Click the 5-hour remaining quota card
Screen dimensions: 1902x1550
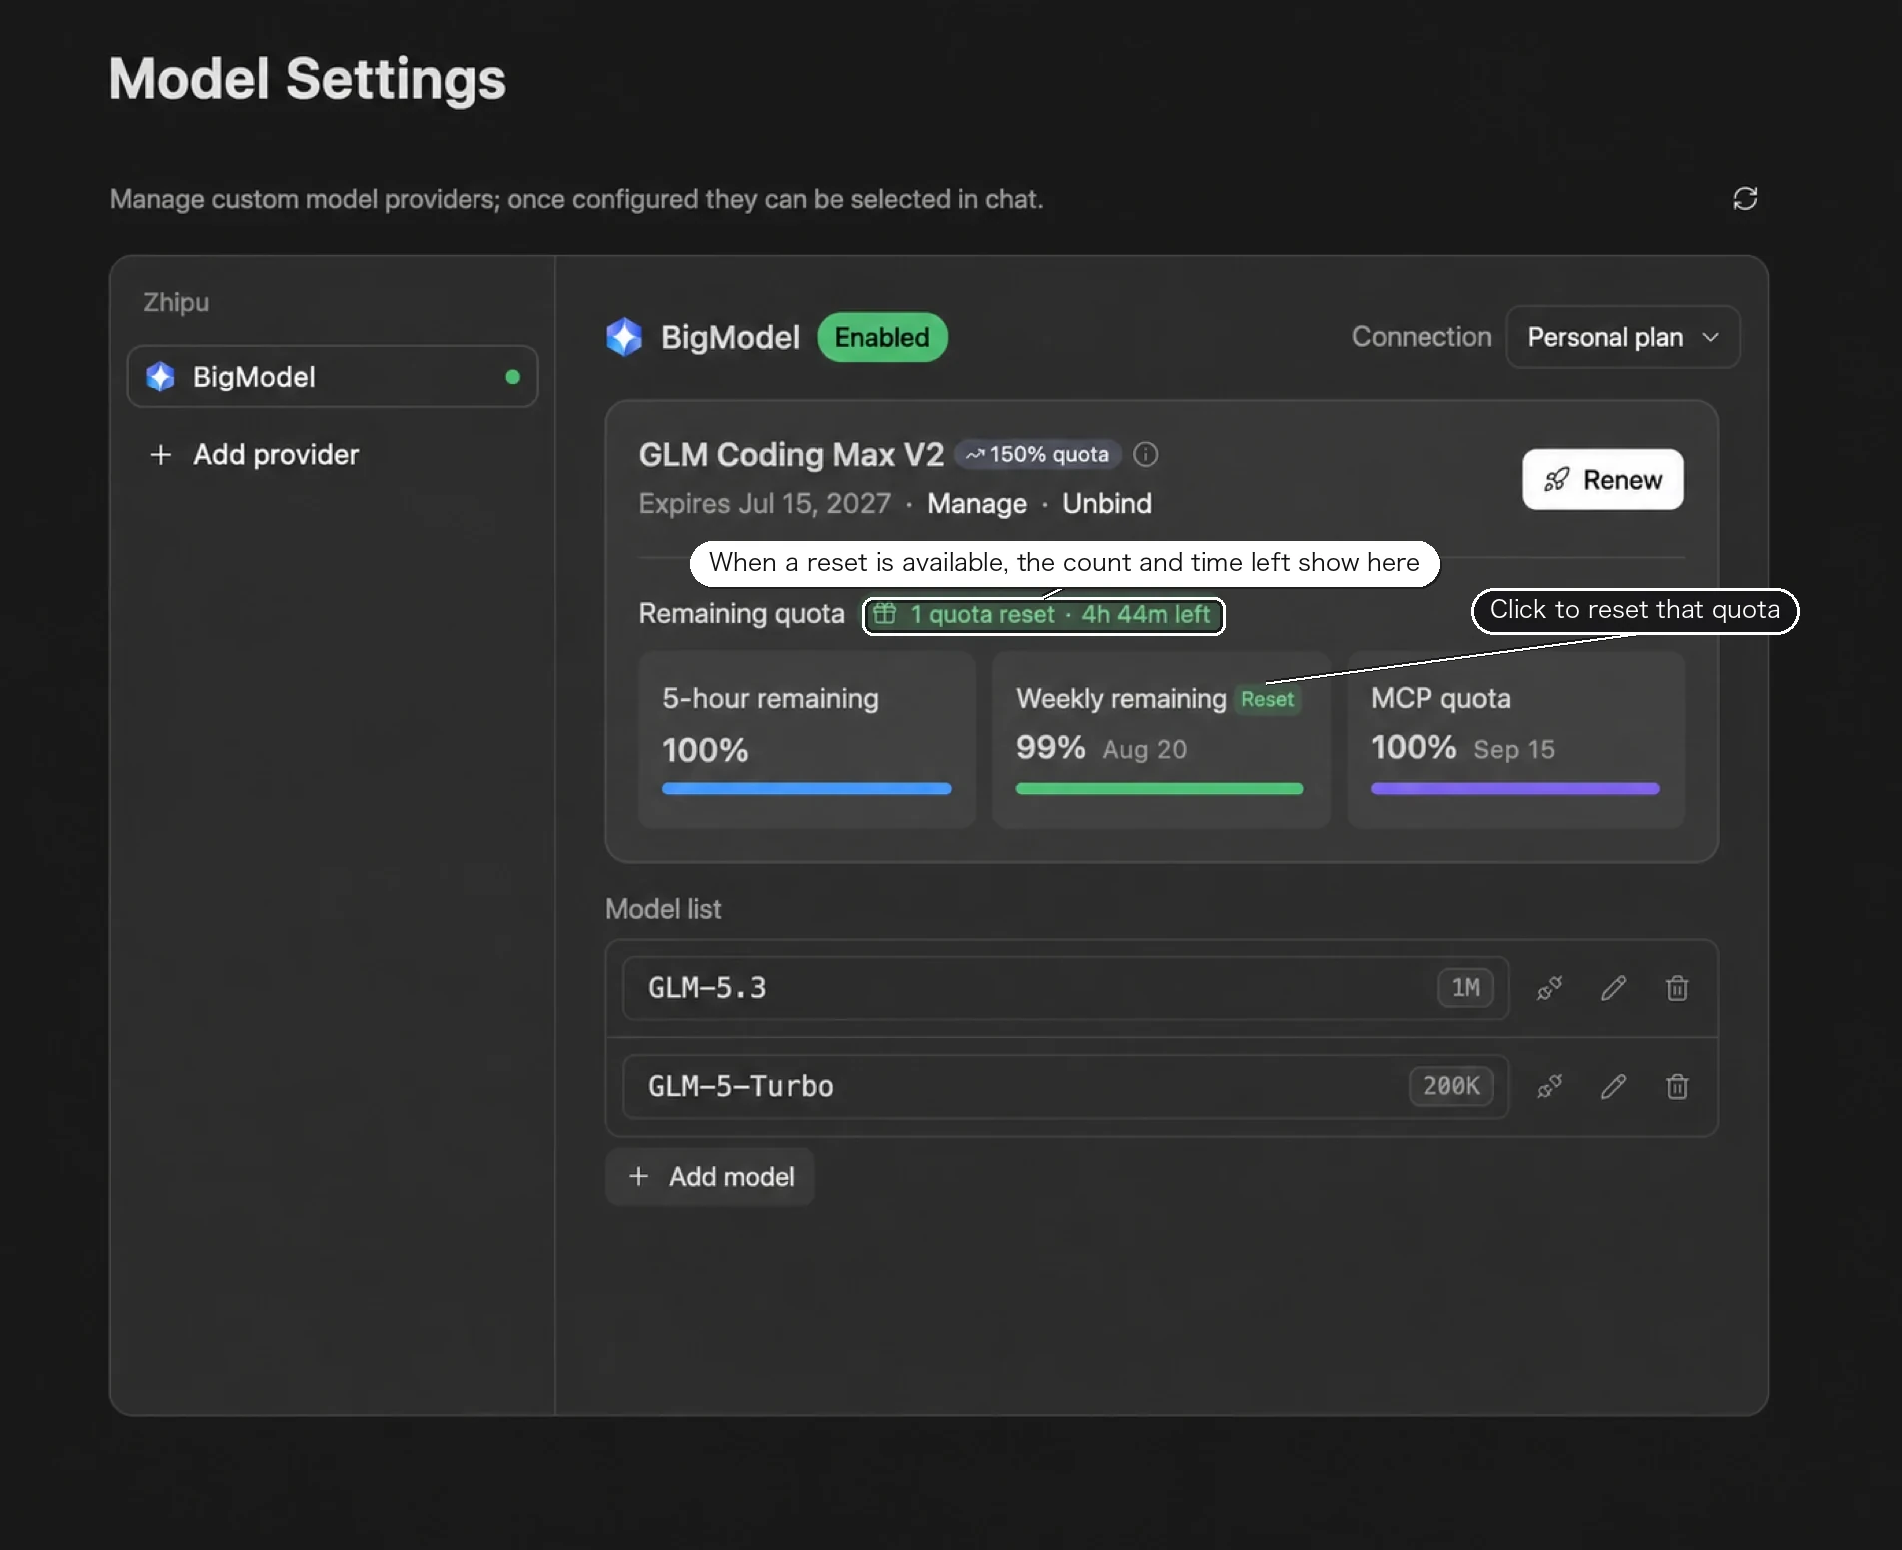[806, 740]
